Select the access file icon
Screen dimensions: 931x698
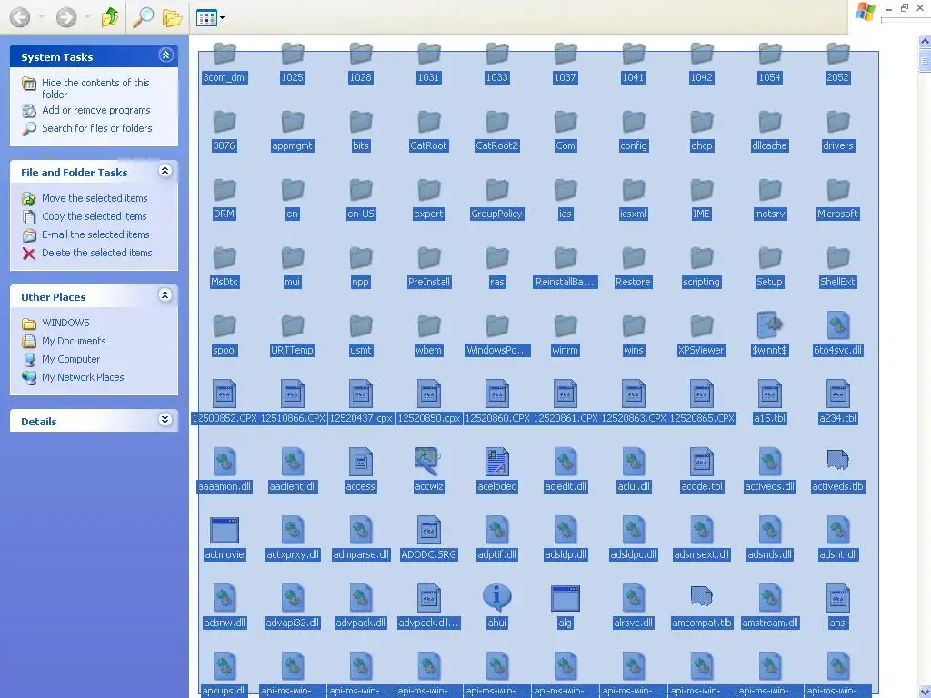(x=360, y=462)
